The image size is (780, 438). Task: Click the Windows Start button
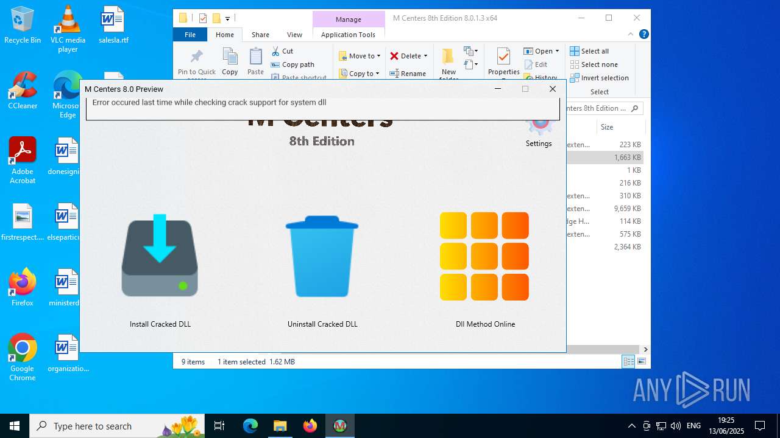coord(15,426)
